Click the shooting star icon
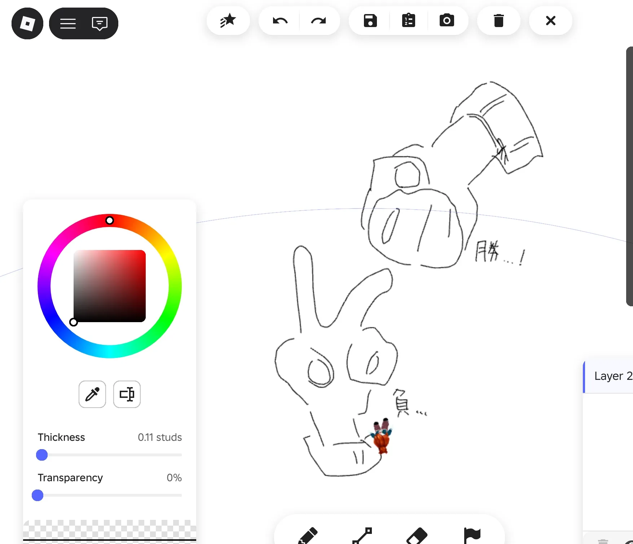The height and width of the screenshot is (544, 633). [x=228, y=21]
